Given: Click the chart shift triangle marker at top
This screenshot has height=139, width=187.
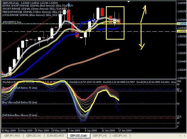Looking at the screenshot, I should pyautogui.click(x=129, y=2).
